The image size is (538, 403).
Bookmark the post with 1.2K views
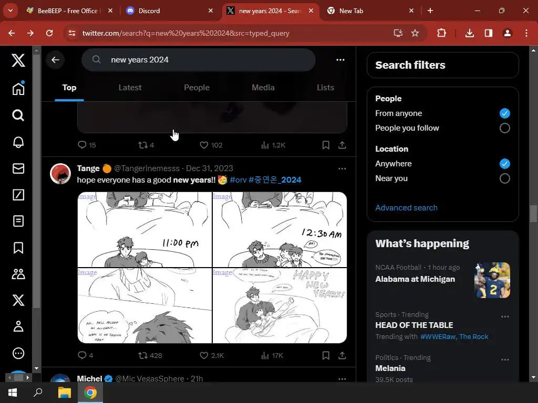point(326,145)
